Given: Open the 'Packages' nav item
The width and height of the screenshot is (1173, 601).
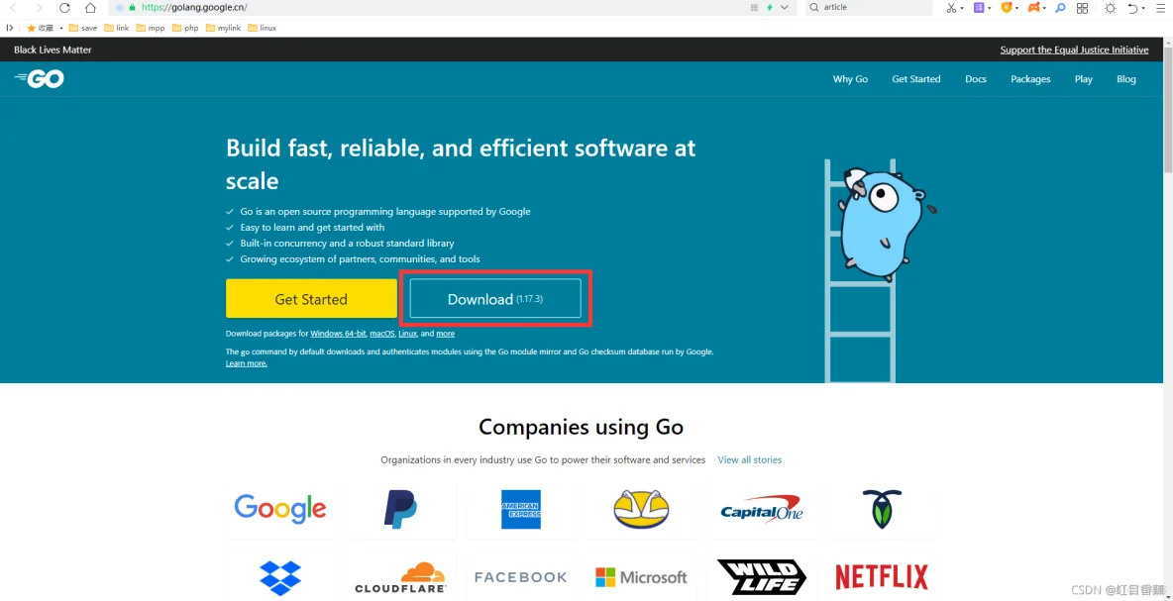Looking at the screenshot, I should (x=1031, y=79).
